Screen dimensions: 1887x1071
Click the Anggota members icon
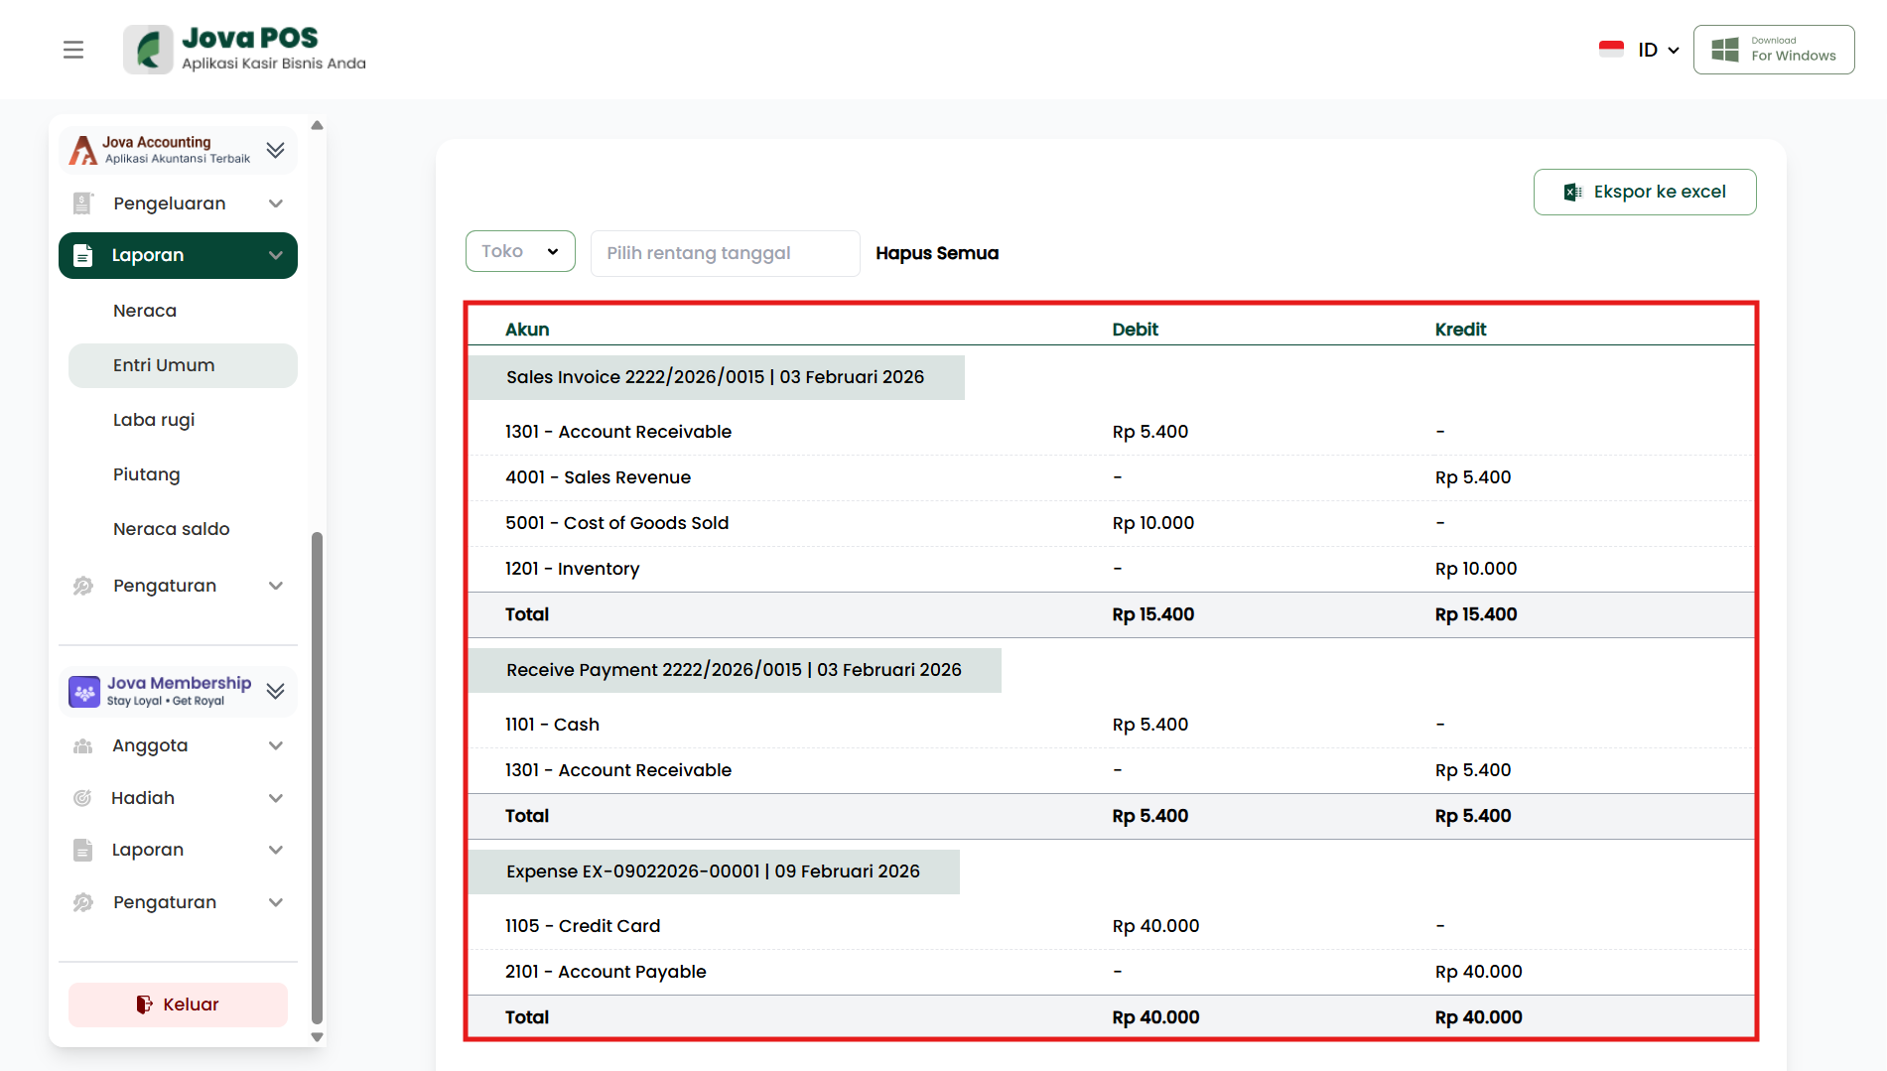[83, 746]
